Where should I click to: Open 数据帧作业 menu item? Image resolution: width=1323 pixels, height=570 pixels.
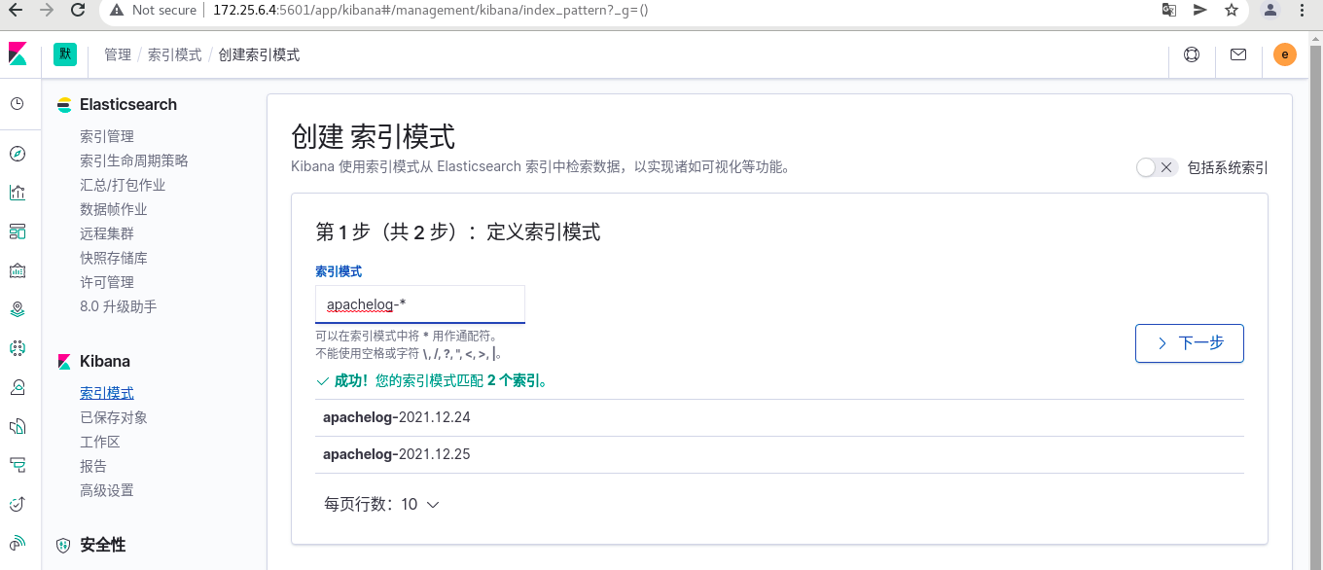coord(114,209)
